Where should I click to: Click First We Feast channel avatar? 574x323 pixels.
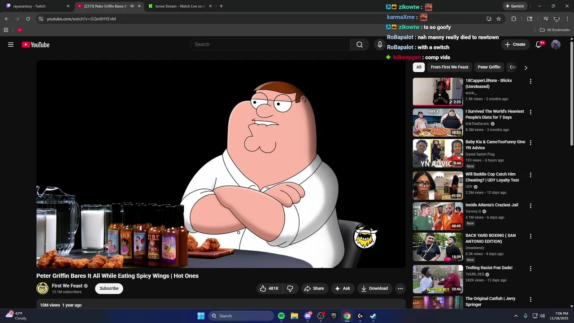[42, 288]
